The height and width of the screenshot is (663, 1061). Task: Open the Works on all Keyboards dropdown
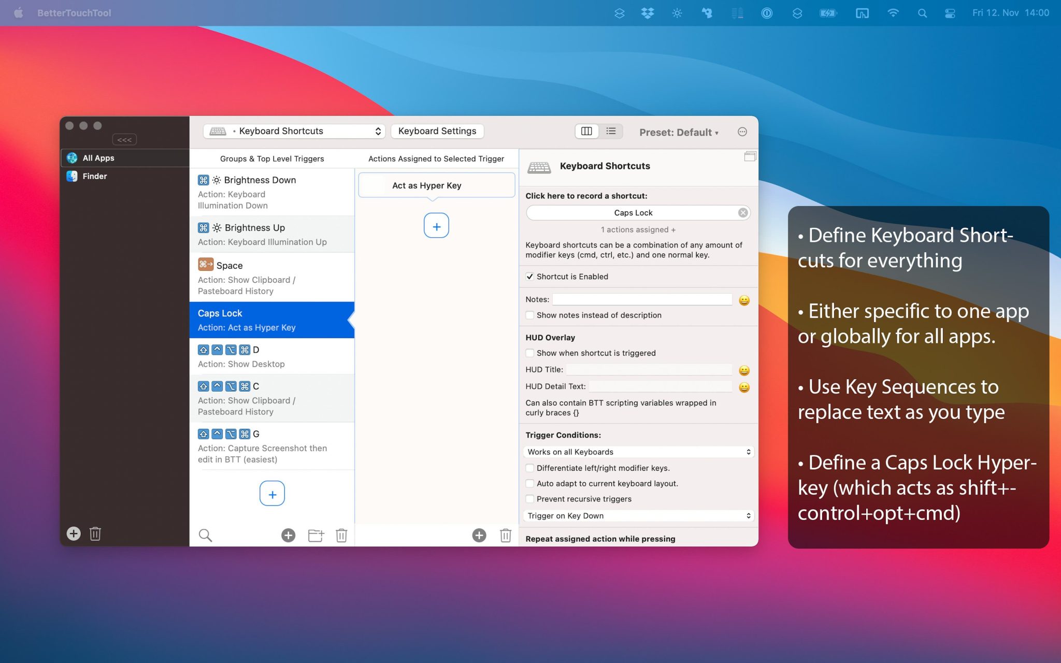click(x=638, y=451)
